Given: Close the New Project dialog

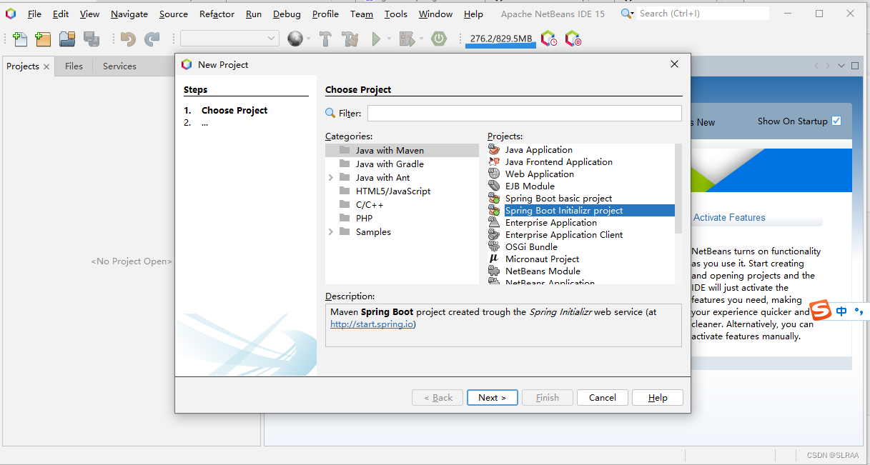Looking at the screenshot, I should coord(674,64).
